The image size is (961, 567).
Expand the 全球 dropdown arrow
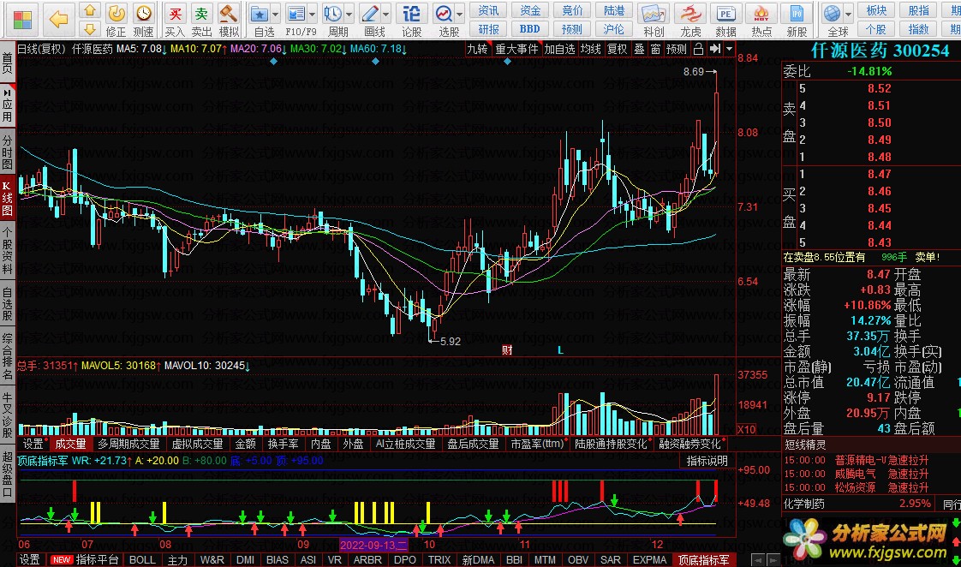click(848, 14)
